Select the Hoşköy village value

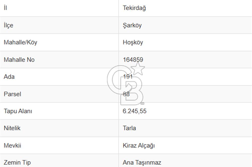click(133, 42)
